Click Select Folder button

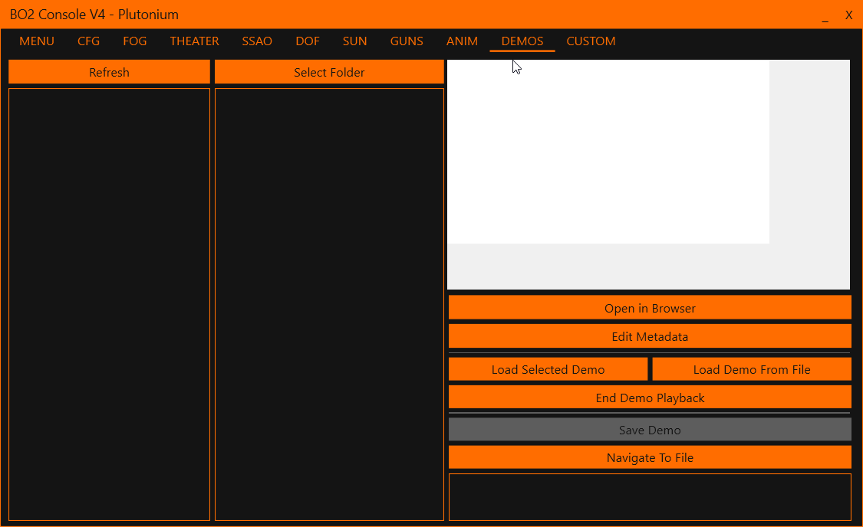[x=329, y=72]
